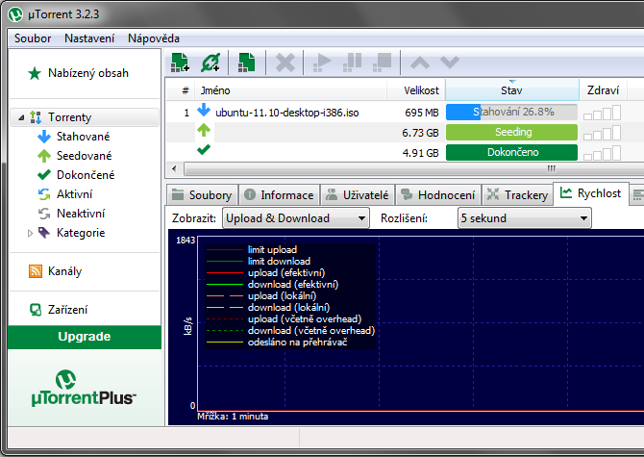The image size is (644, 457).
Task: Switch to the Informace tab
Action: [x=280, y=194]
